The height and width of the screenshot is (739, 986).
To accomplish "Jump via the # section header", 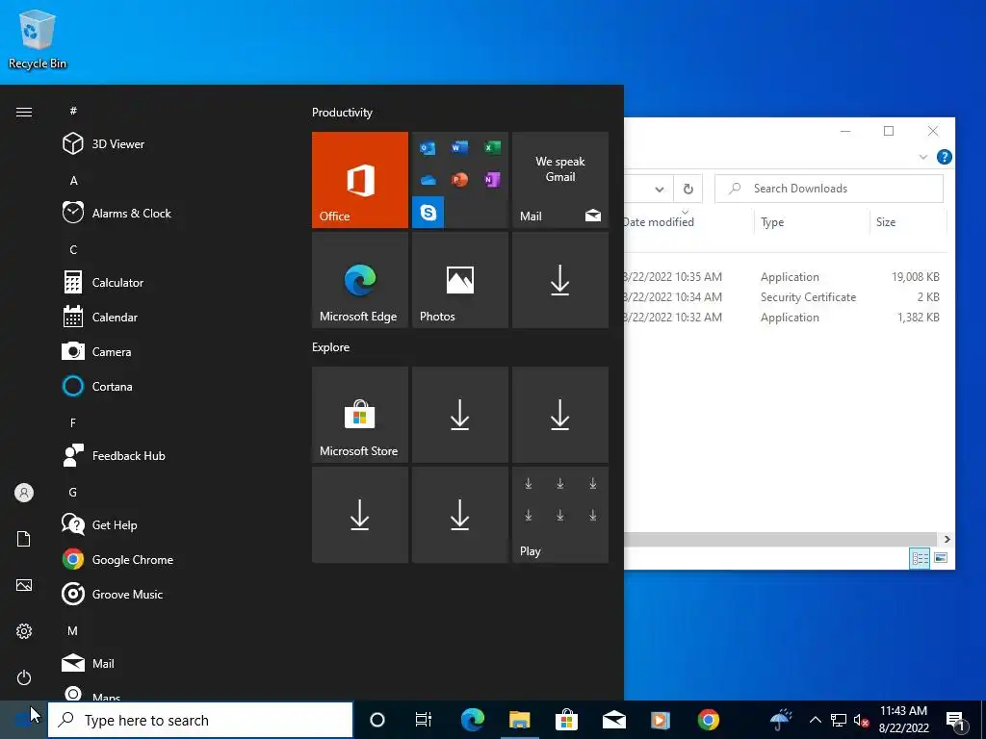I will point(73,112).
